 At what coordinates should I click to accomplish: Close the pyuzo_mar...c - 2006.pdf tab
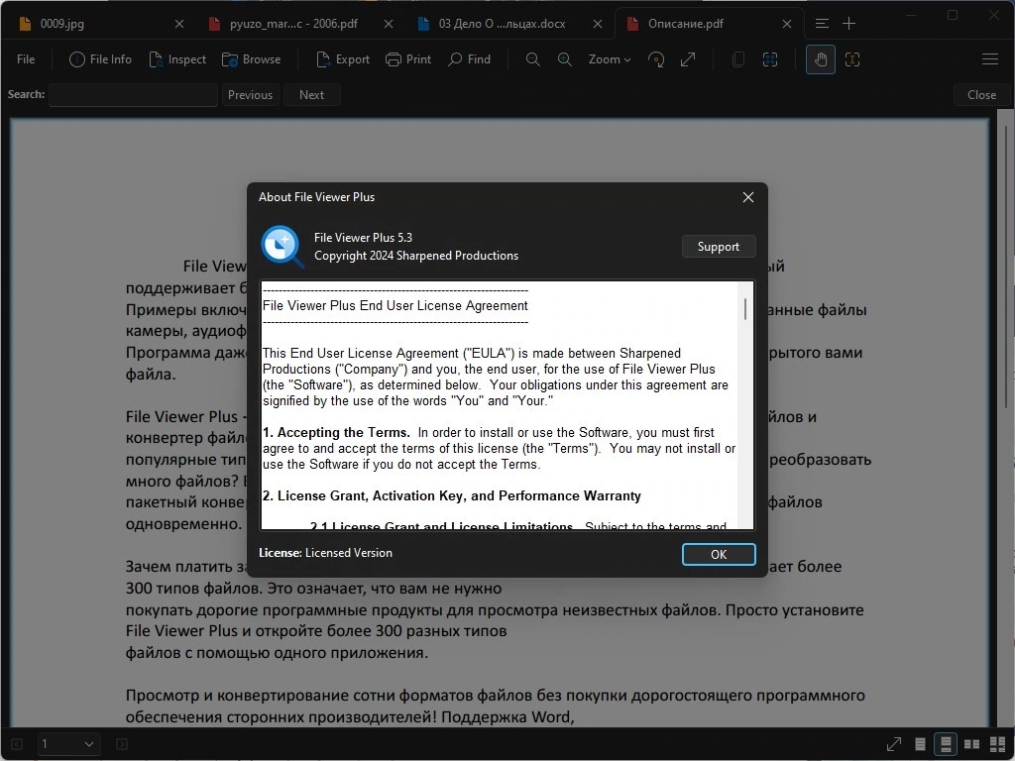pyautogui.click(x=389, y=24)
